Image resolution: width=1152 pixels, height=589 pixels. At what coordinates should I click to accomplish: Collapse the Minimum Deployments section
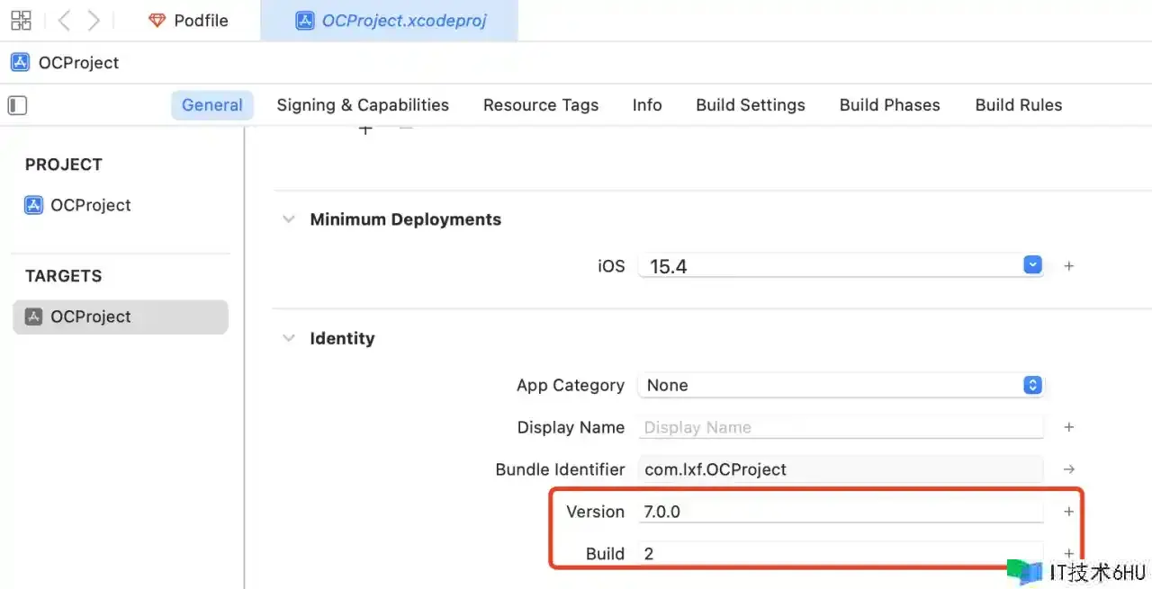point(288,219)
